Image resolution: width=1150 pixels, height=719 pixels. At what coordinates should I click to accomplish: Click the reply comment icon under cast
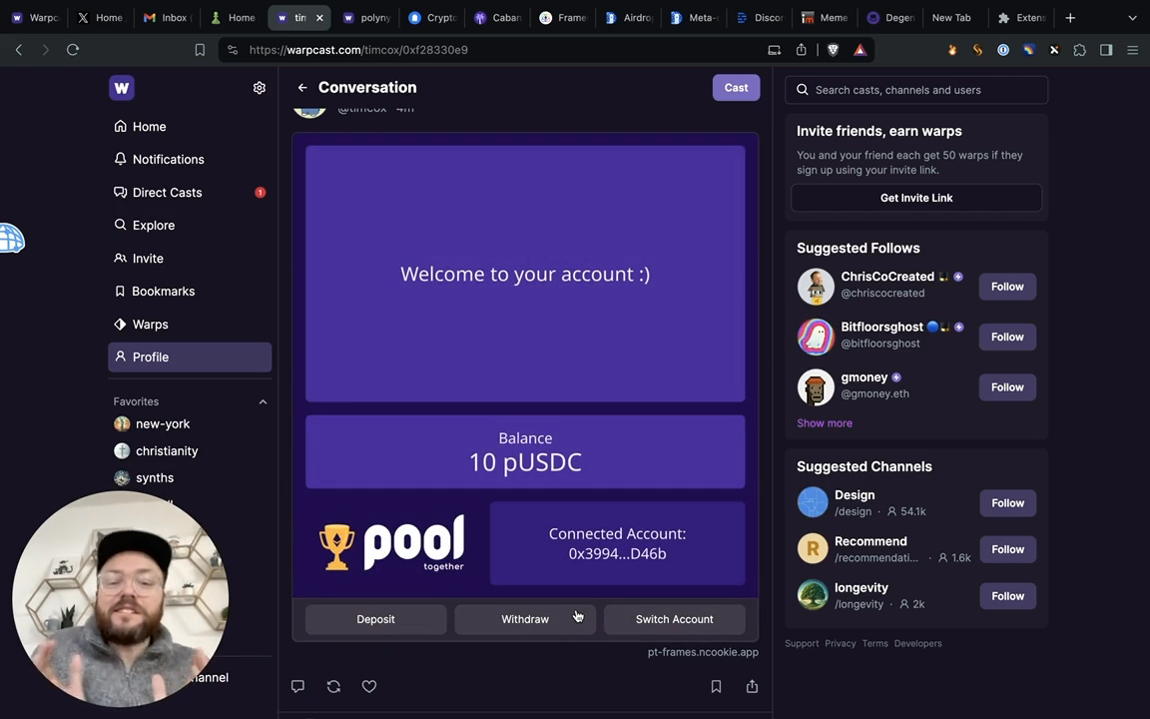click(x=297, y=686)
